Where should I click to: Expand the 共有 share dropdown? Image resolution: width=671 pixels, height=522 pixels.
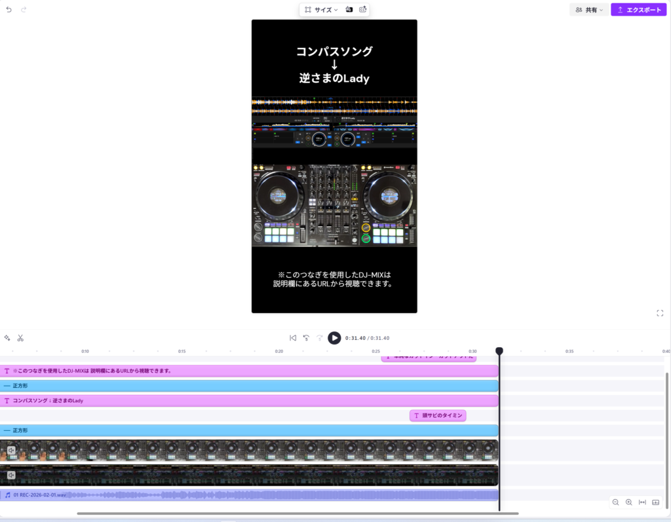588,10
